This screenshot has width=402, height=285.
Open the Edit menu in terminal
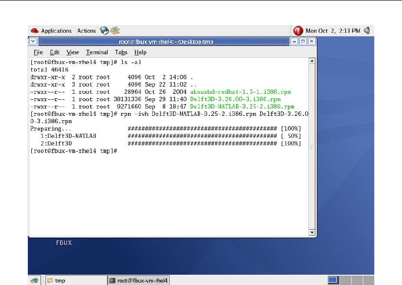[x=55, y=52]
